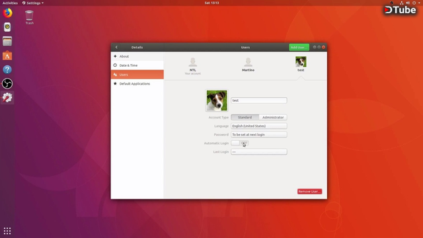423x238 pixels.
Task: Click the Add User button
Action: (299, 47)
